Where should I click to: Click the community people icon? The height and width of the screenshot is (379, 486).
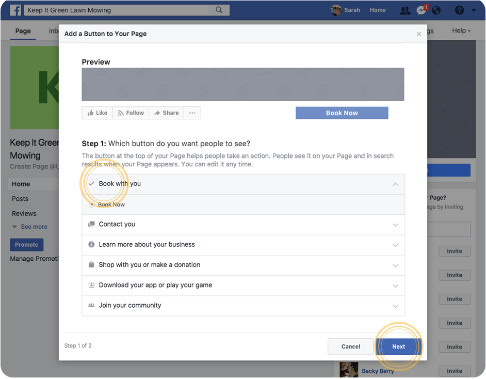click(91, 305)
